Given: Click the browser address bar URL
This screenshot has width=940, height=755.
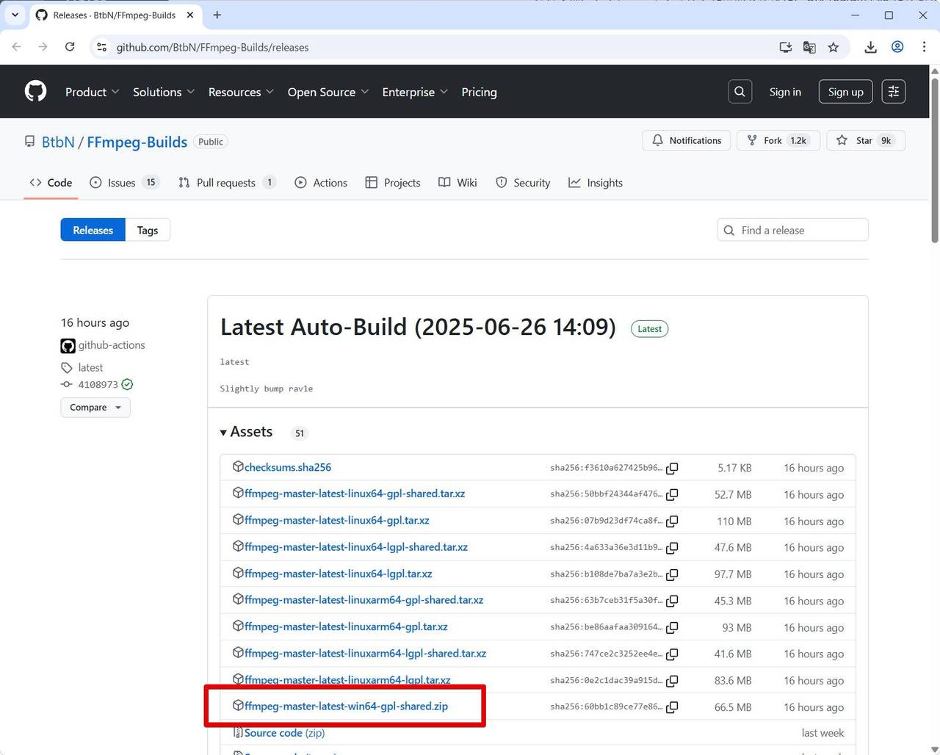Looking at the screenshot, I should click(x=212, y=47).
